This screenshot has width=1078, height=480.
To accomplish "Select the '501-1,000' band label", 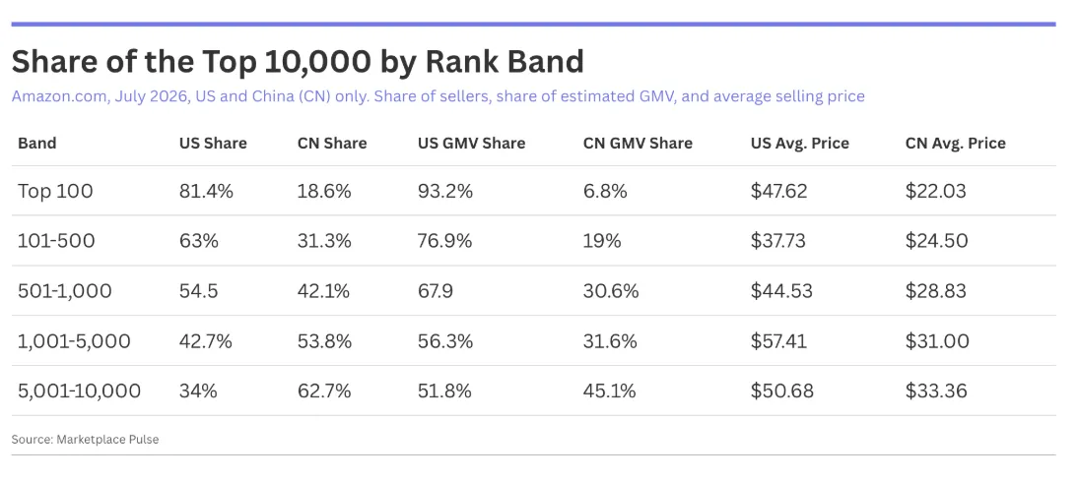I will [x=65, y=291].
